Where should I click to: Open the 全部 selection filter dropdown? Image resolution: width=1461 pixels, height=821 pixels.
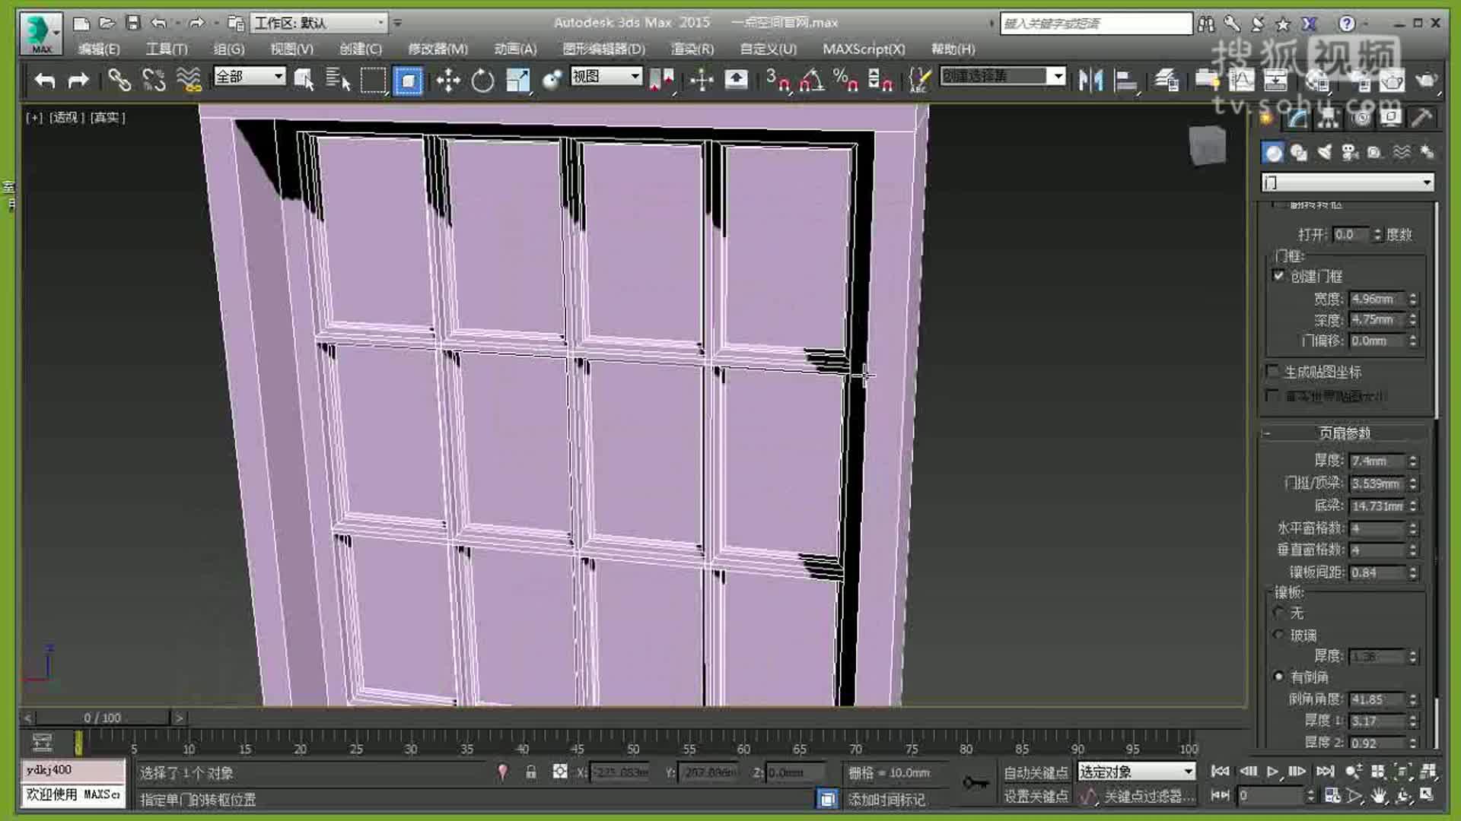tap(279, 76)
